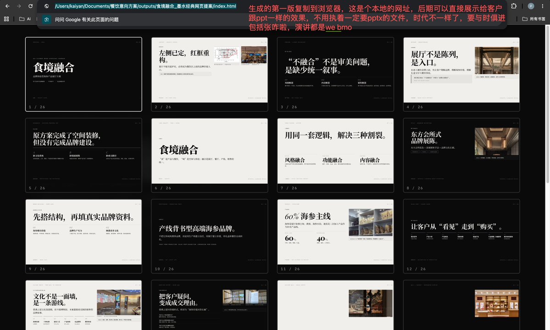Open slide 4 展厅不是陈列，是入口
550x330 pixels.
tap(461, 74)
